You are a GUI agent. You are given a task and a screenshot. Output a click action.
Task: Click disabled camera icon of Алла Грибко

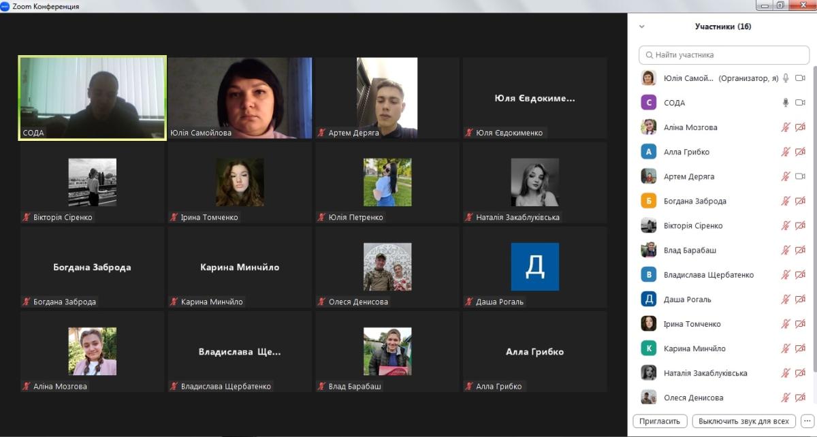[x=800, y=152]
